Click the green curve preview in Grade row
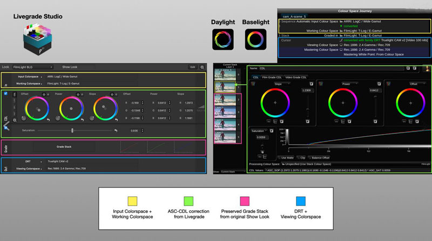Screen dimensions: 432x241 (156, 147)
